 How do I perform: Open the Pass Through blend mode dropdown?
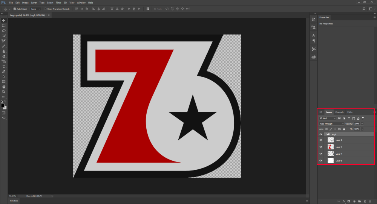pyautogui.click(x=331, y=124)
